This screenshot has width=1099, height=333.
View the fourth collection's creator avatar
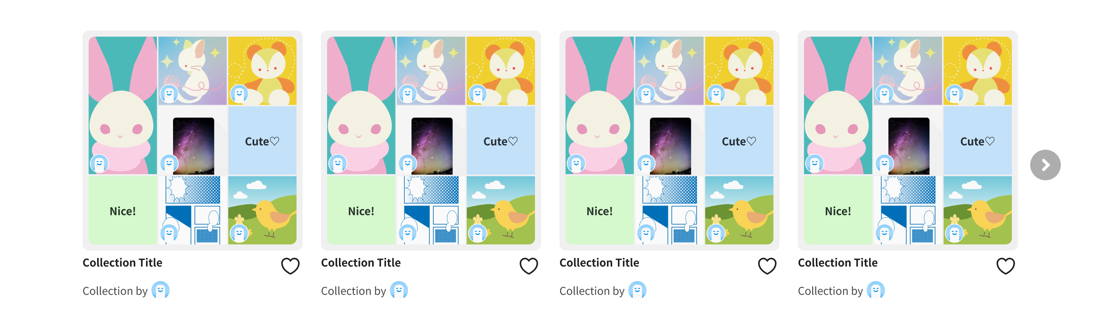click(x=876, y=290)
